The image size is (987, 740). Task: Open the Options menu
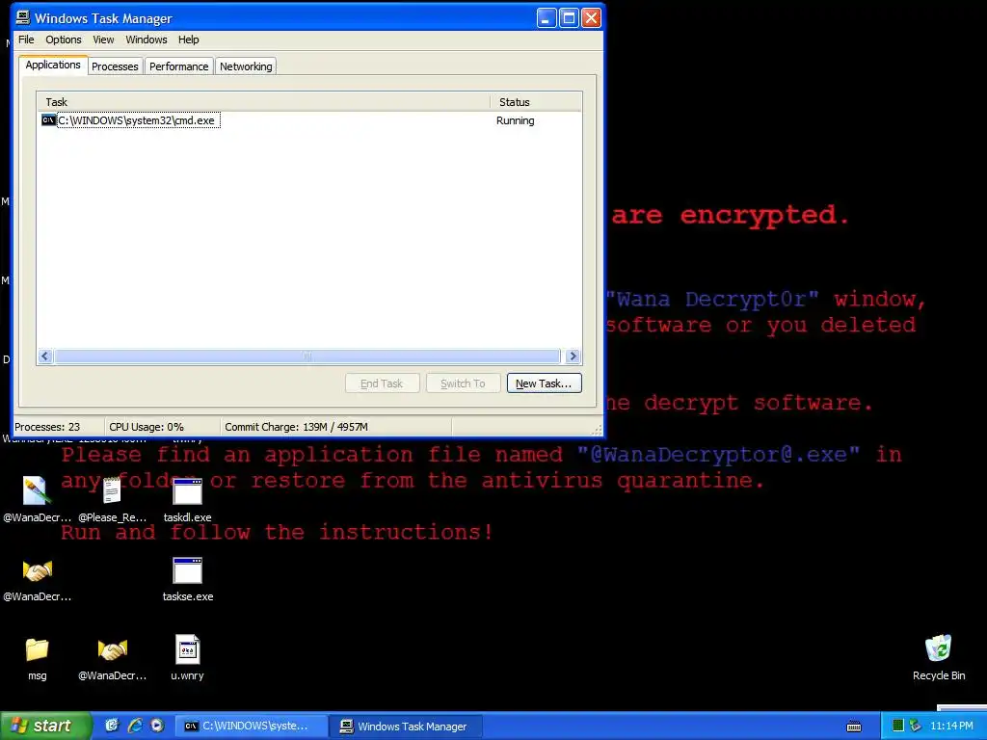coord(63,40)
